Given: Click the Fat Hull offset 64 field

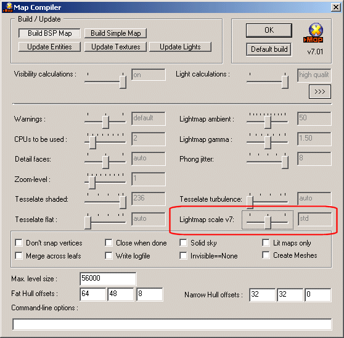Looking at the screenshot, I should click(x=92, y=294).
